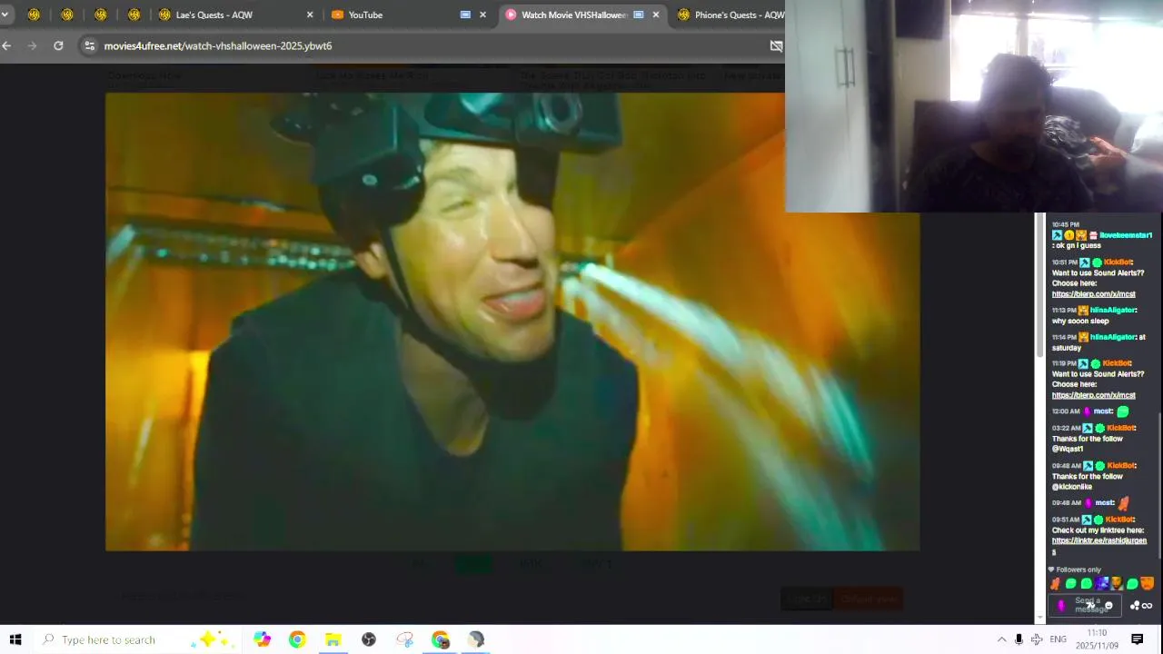
Task: Click the lovekeemstar1 username in chat
Action: pyautogui.click(x=1125, y=235)
